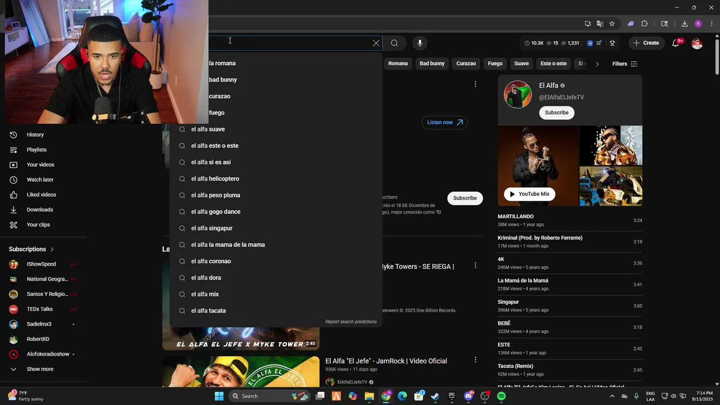
Task: Open Chrome downloads icon
Action: click(685, 24)
